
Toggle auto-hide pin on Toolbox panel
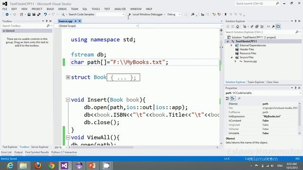(46, 21)
